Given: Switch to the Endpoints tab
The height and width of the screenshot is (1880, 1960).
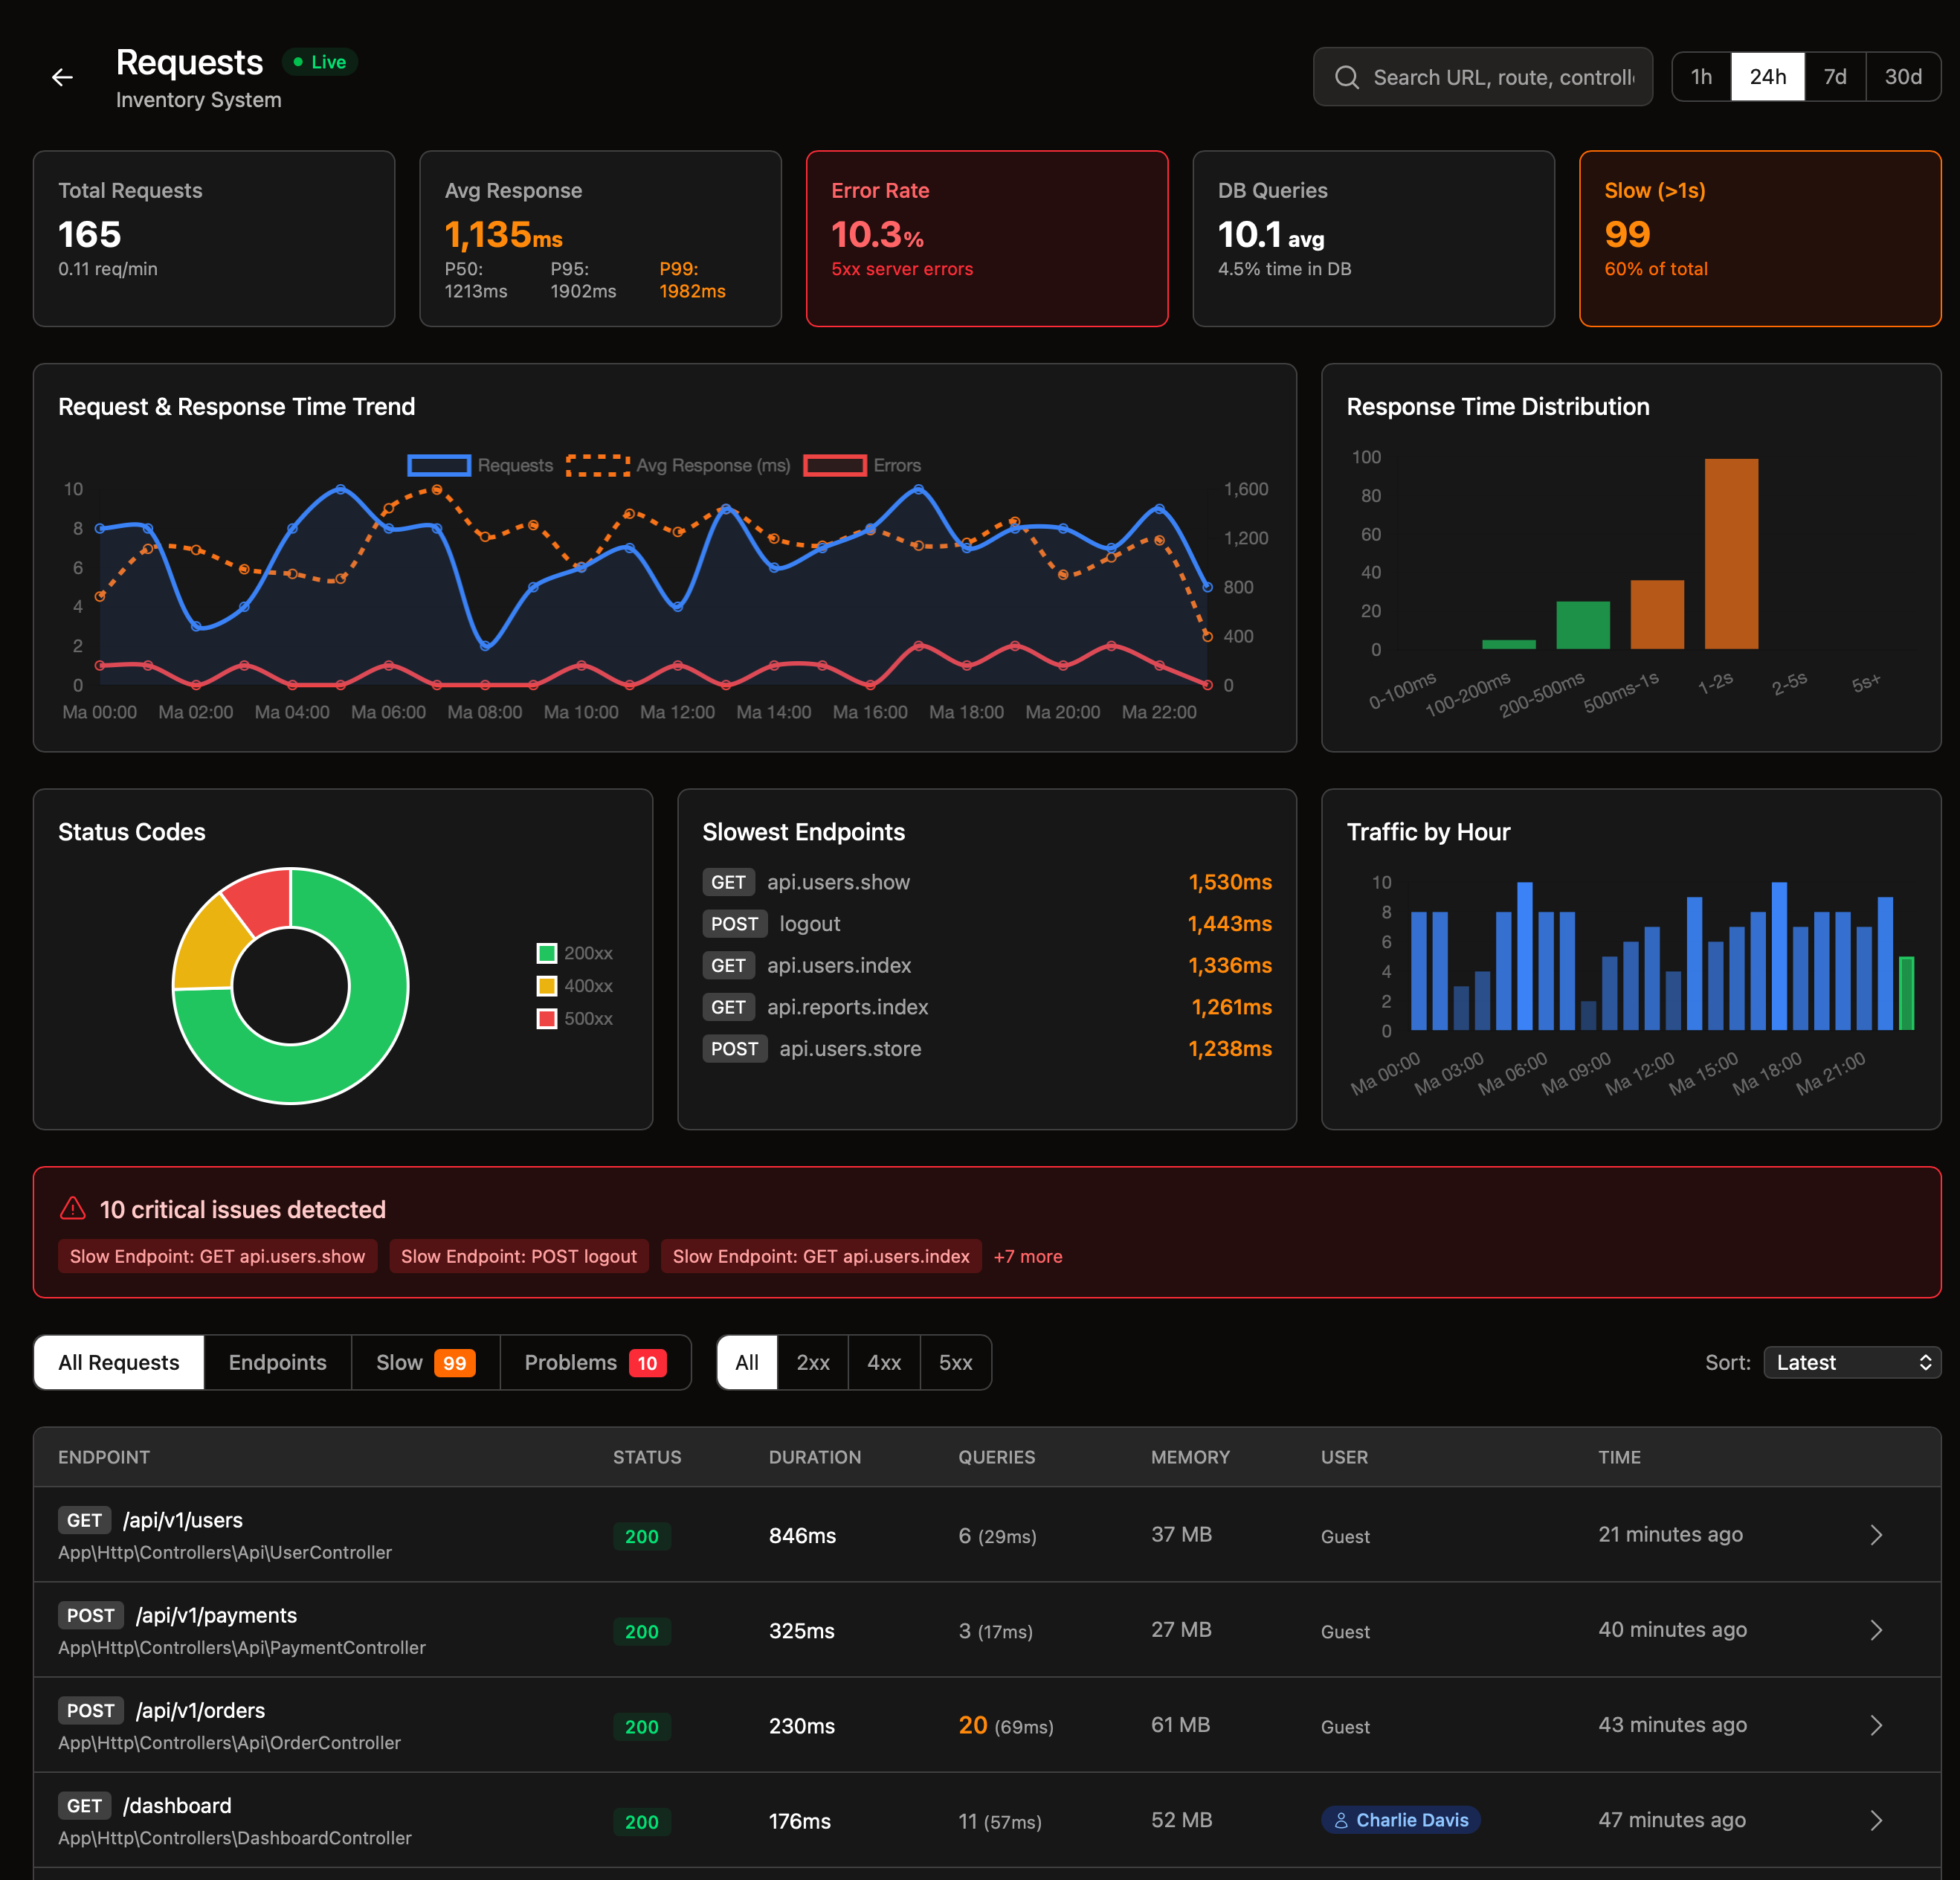Looking at the screenshot, I should (x=277, y=1362).
